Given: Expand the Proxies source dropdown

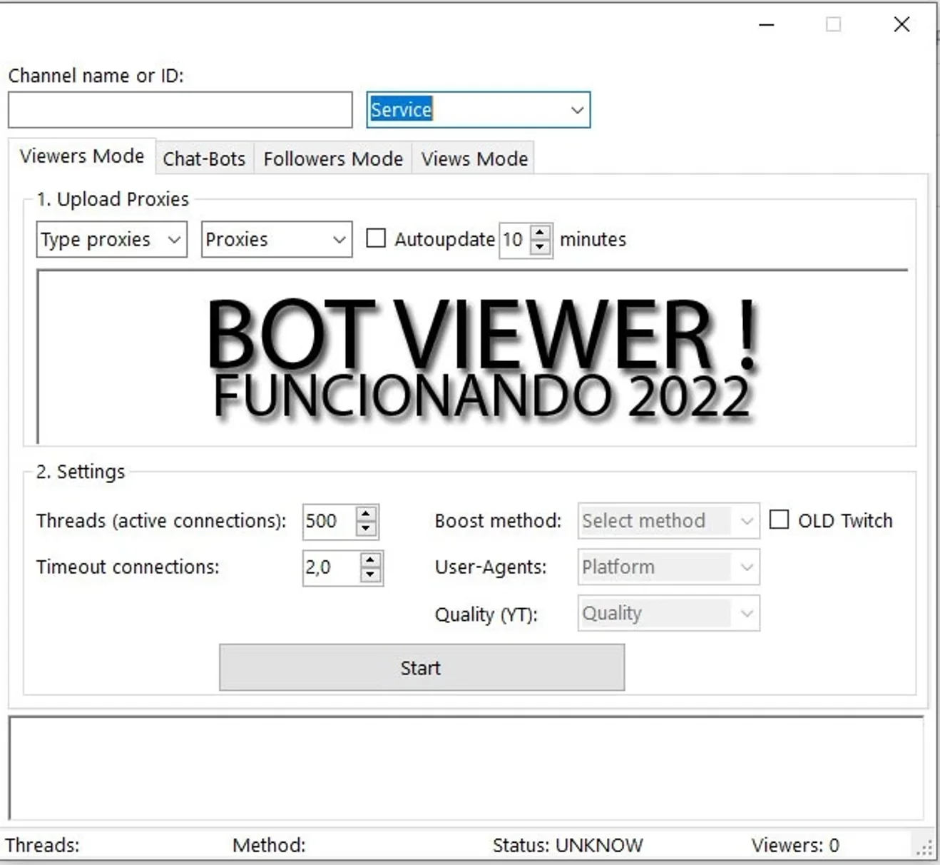Looking at the screenshot, I should coord(277,239).
